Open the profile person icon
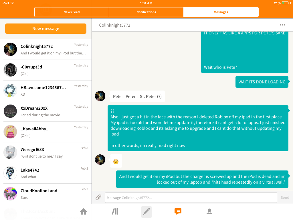Image resolution: width=293 pixels, height=220 pixels. [x=209, y=211]
